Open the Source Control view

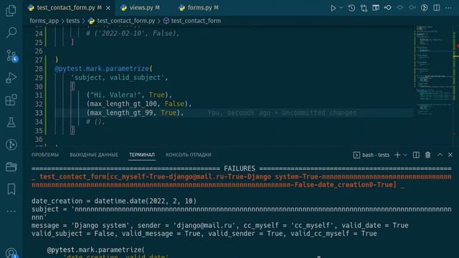pyautogui.click(x=11, y=55)
